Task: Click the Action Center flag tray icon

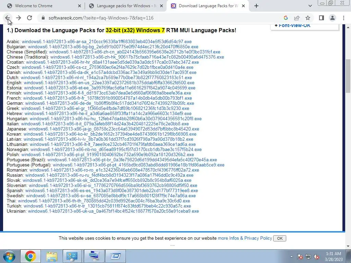Action: (x=300, y=257)
